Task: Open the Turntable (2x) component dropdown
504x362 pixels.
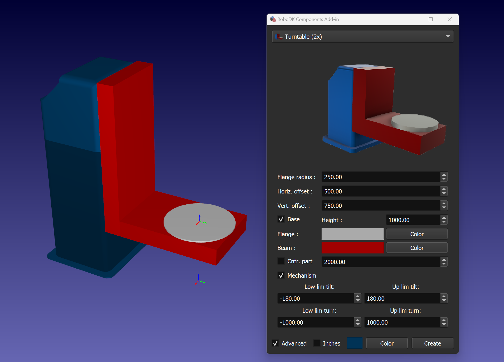Action: 448,36
